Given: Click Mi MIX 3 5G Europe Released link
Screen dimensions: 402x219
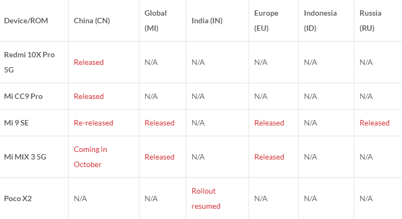Looking at the screenshot, I should point(269,157).
